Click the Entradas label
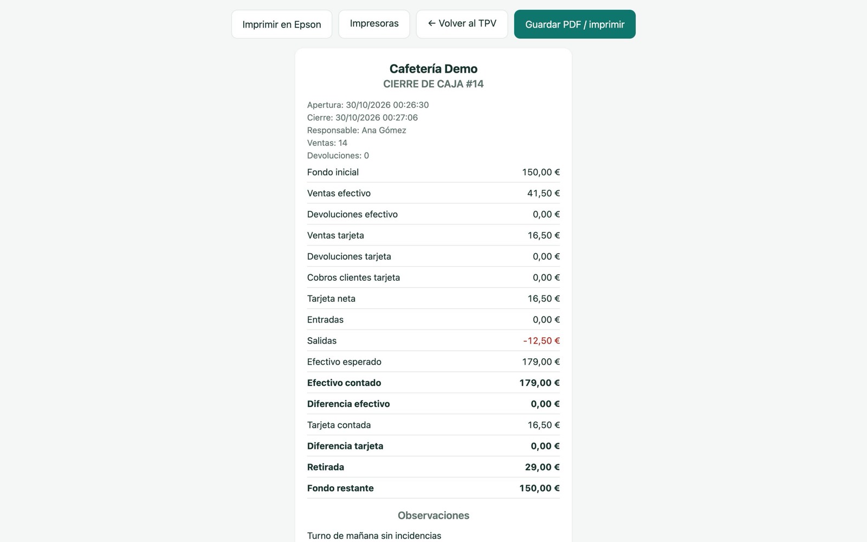Image resolution: width=867 pixels, height=542 pixels. pyautogui.click(x=325, y=320)
